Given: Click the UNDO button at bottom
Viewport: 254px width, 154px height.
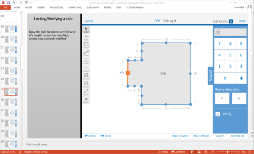Looking at the screenshot, I should (x=91, y=136).
